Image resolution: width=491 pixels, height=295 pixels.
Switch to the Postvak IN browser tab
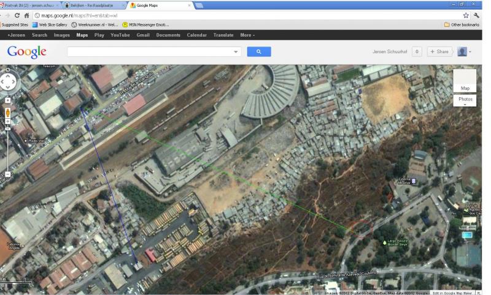[30, 6]
